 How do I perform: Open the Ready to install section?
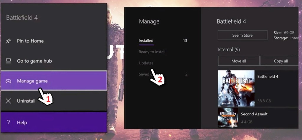(x=152, y=52)
